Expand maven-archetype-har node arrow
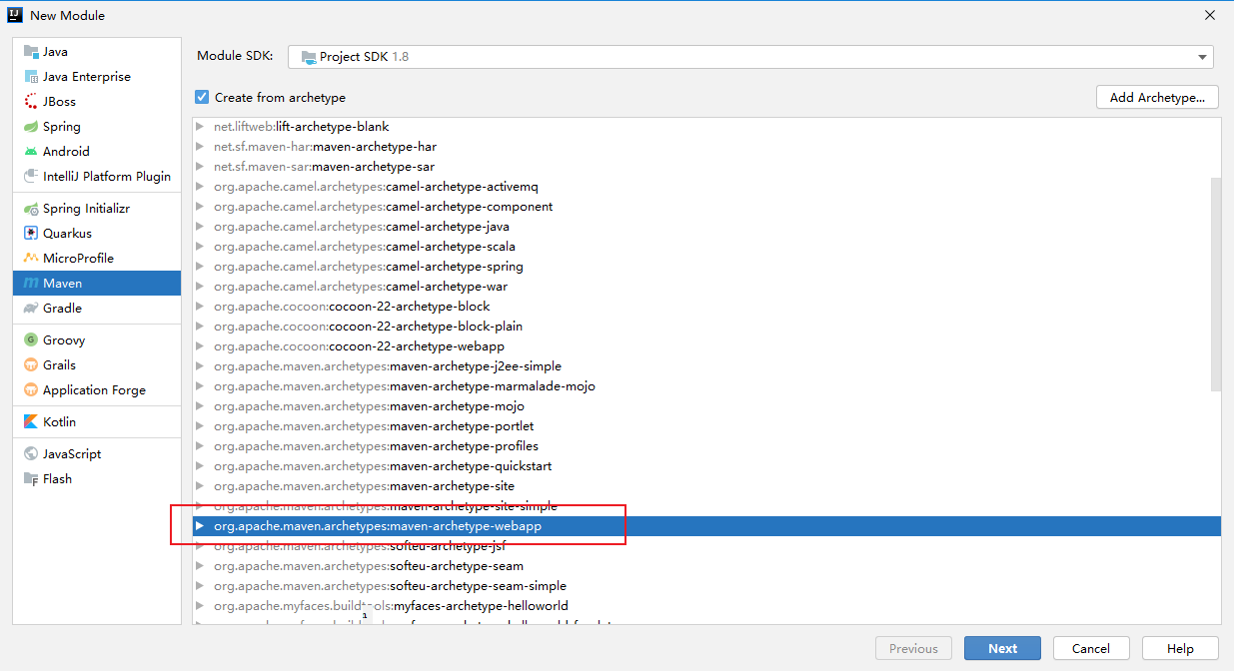The width and height of the screenshot is (1234, 671). [200, 147]
